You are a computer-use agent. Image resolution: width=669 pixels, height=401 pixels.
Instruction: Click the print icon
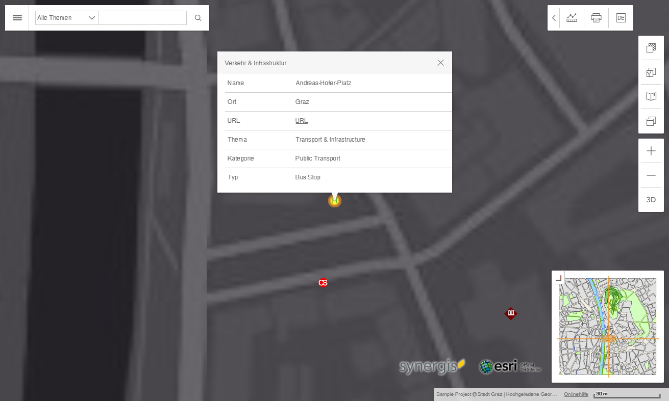(x=596, y=17)
